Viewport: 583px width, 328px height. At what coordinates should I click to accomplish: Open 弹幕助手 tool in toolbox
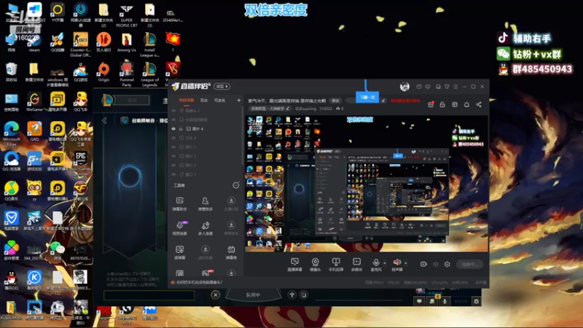pos(180,204)
